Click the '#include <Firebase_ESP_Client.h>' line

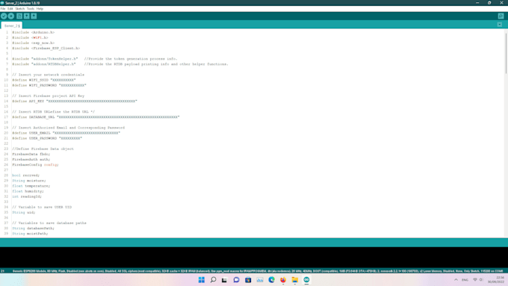[46, 49]
